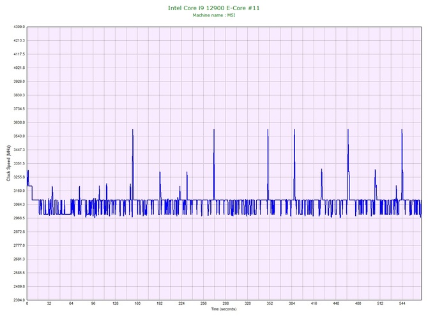Click the 'Clock Speed (MHz)' axis label
This screenshot has height=320, width=428.
pyautogui.click(x=8, y=163)
